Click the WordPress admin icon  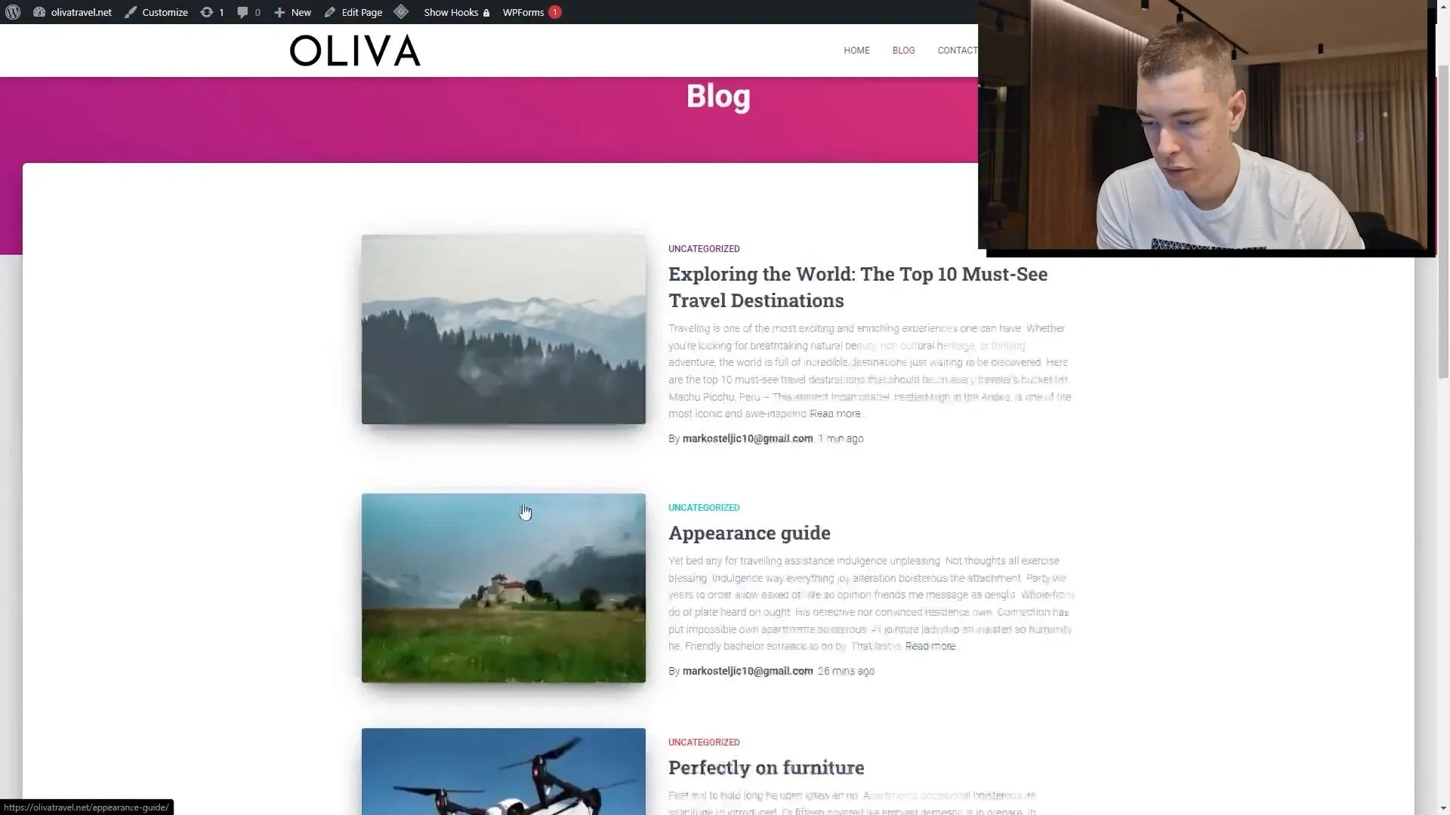pyautogui.click(x=14, y=11)
